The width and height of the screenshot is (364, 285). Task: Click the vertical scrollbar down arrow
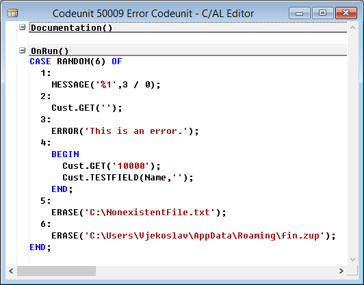click(352, 260)
